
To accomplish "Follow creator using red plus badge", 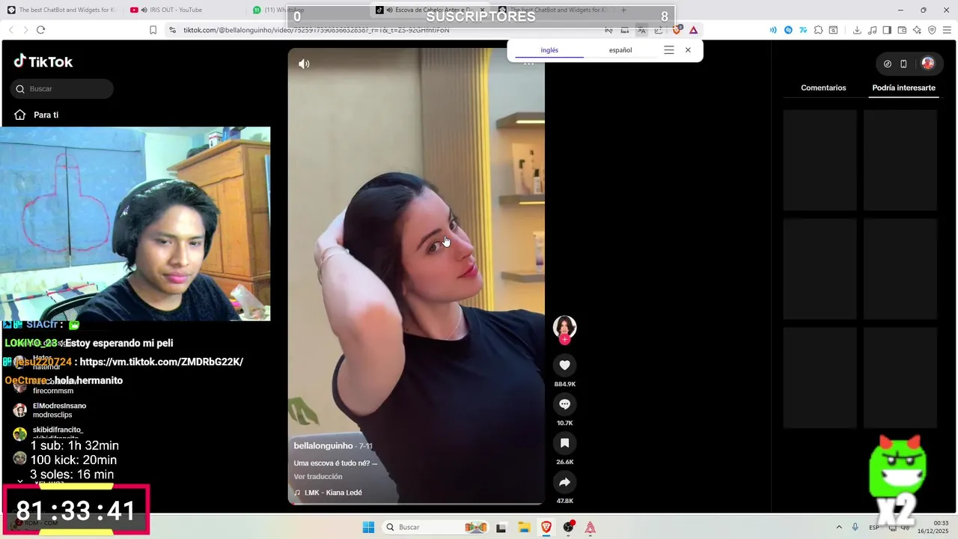I will (x=564, y=340).
